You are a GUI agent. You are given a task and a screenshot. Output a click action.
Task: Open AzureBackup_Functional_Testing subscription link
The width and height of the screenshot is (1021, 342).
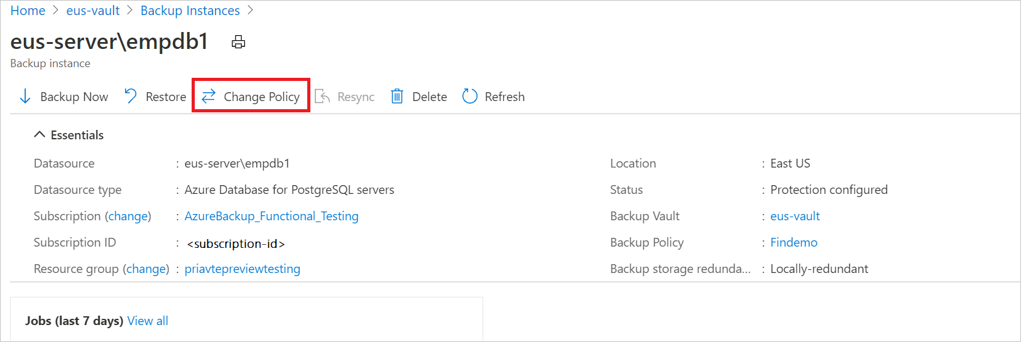pyautogui.click(x=271, y=216)
